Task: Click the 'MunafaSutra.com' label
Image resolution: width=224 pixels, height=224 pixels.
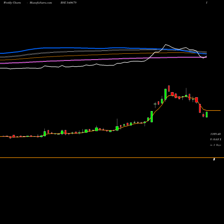Action: [41, 3]
